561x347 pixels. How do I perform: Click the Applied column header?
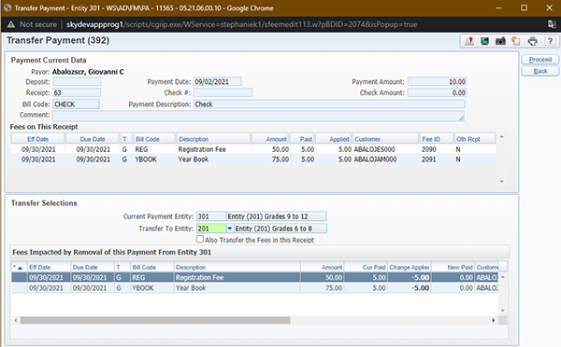point(333,139)
